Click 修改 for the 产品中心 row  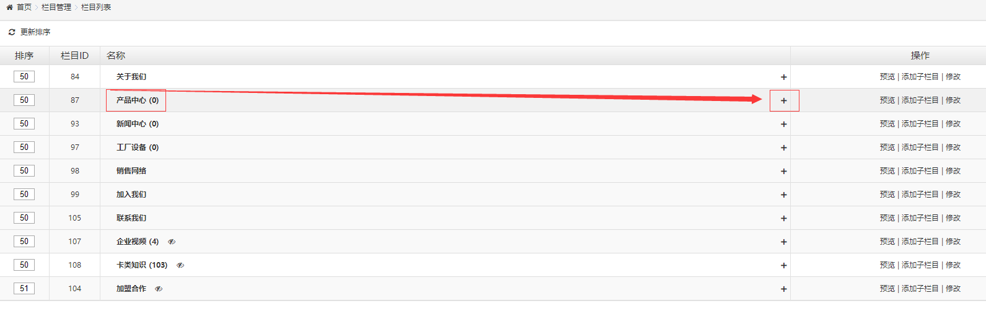953,100
